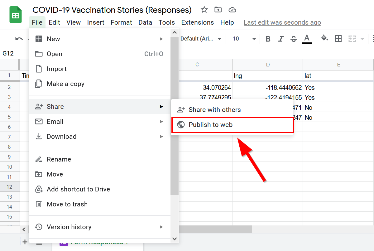Toggle bold formatting in toolbar

[x=268, y=39]
